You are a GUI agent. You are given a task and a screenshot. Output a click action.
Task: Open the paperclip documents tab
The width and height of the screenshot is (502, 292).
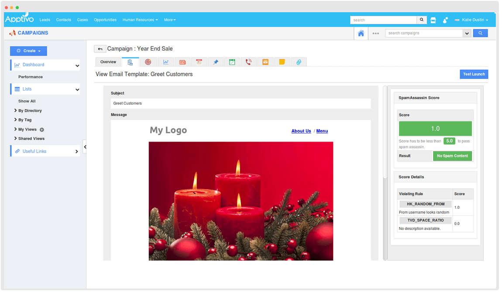point(299,62)
